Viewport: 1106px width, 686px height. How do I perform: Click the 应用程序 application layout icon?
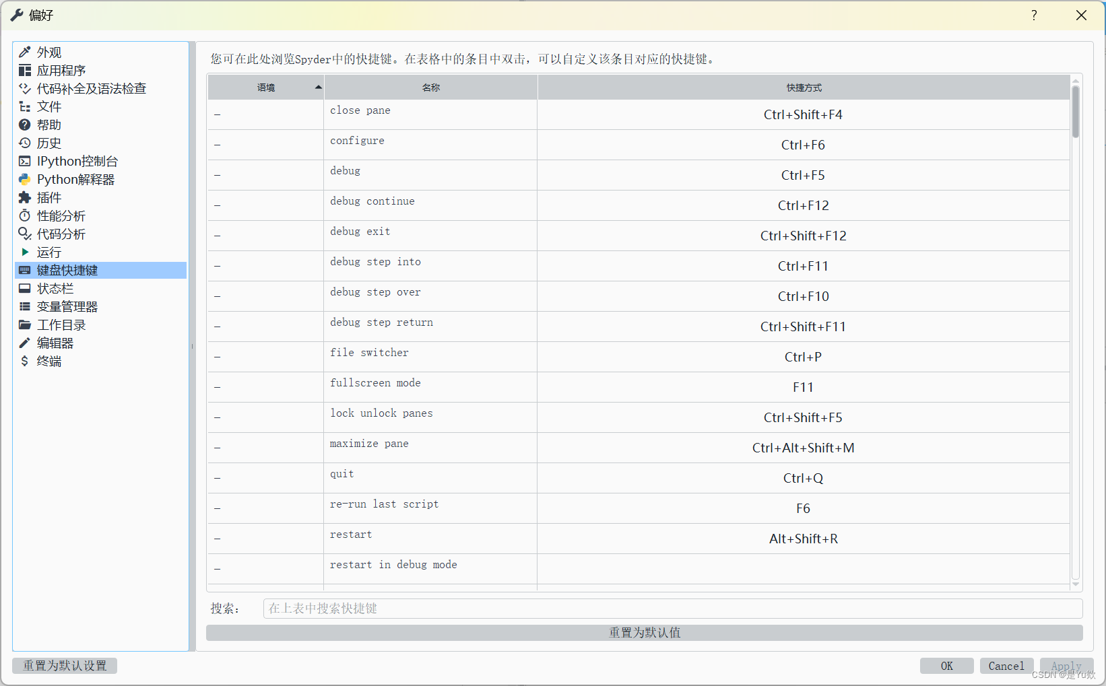[25, 70]
